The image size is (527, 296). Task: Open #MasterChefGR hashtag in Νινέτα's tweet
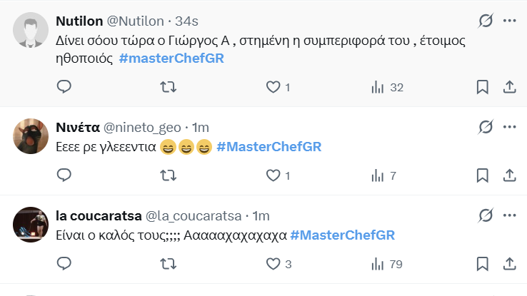268,147
